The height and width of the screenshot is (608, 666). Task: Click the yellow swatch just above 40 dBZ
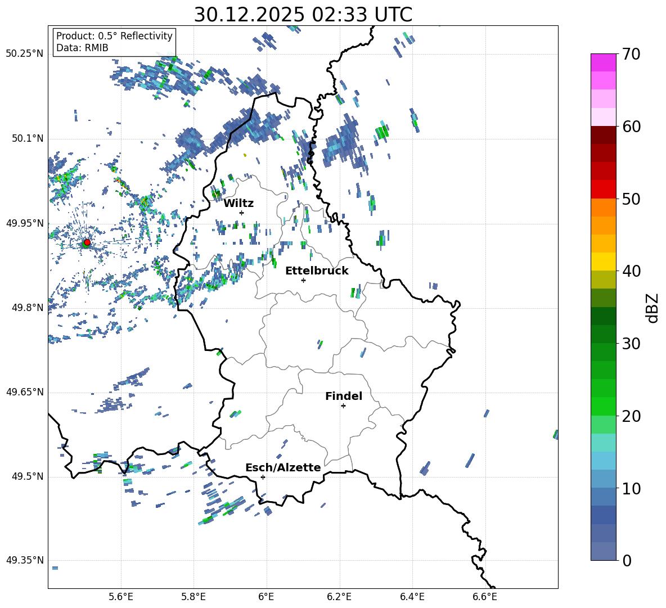pos(603,262)
